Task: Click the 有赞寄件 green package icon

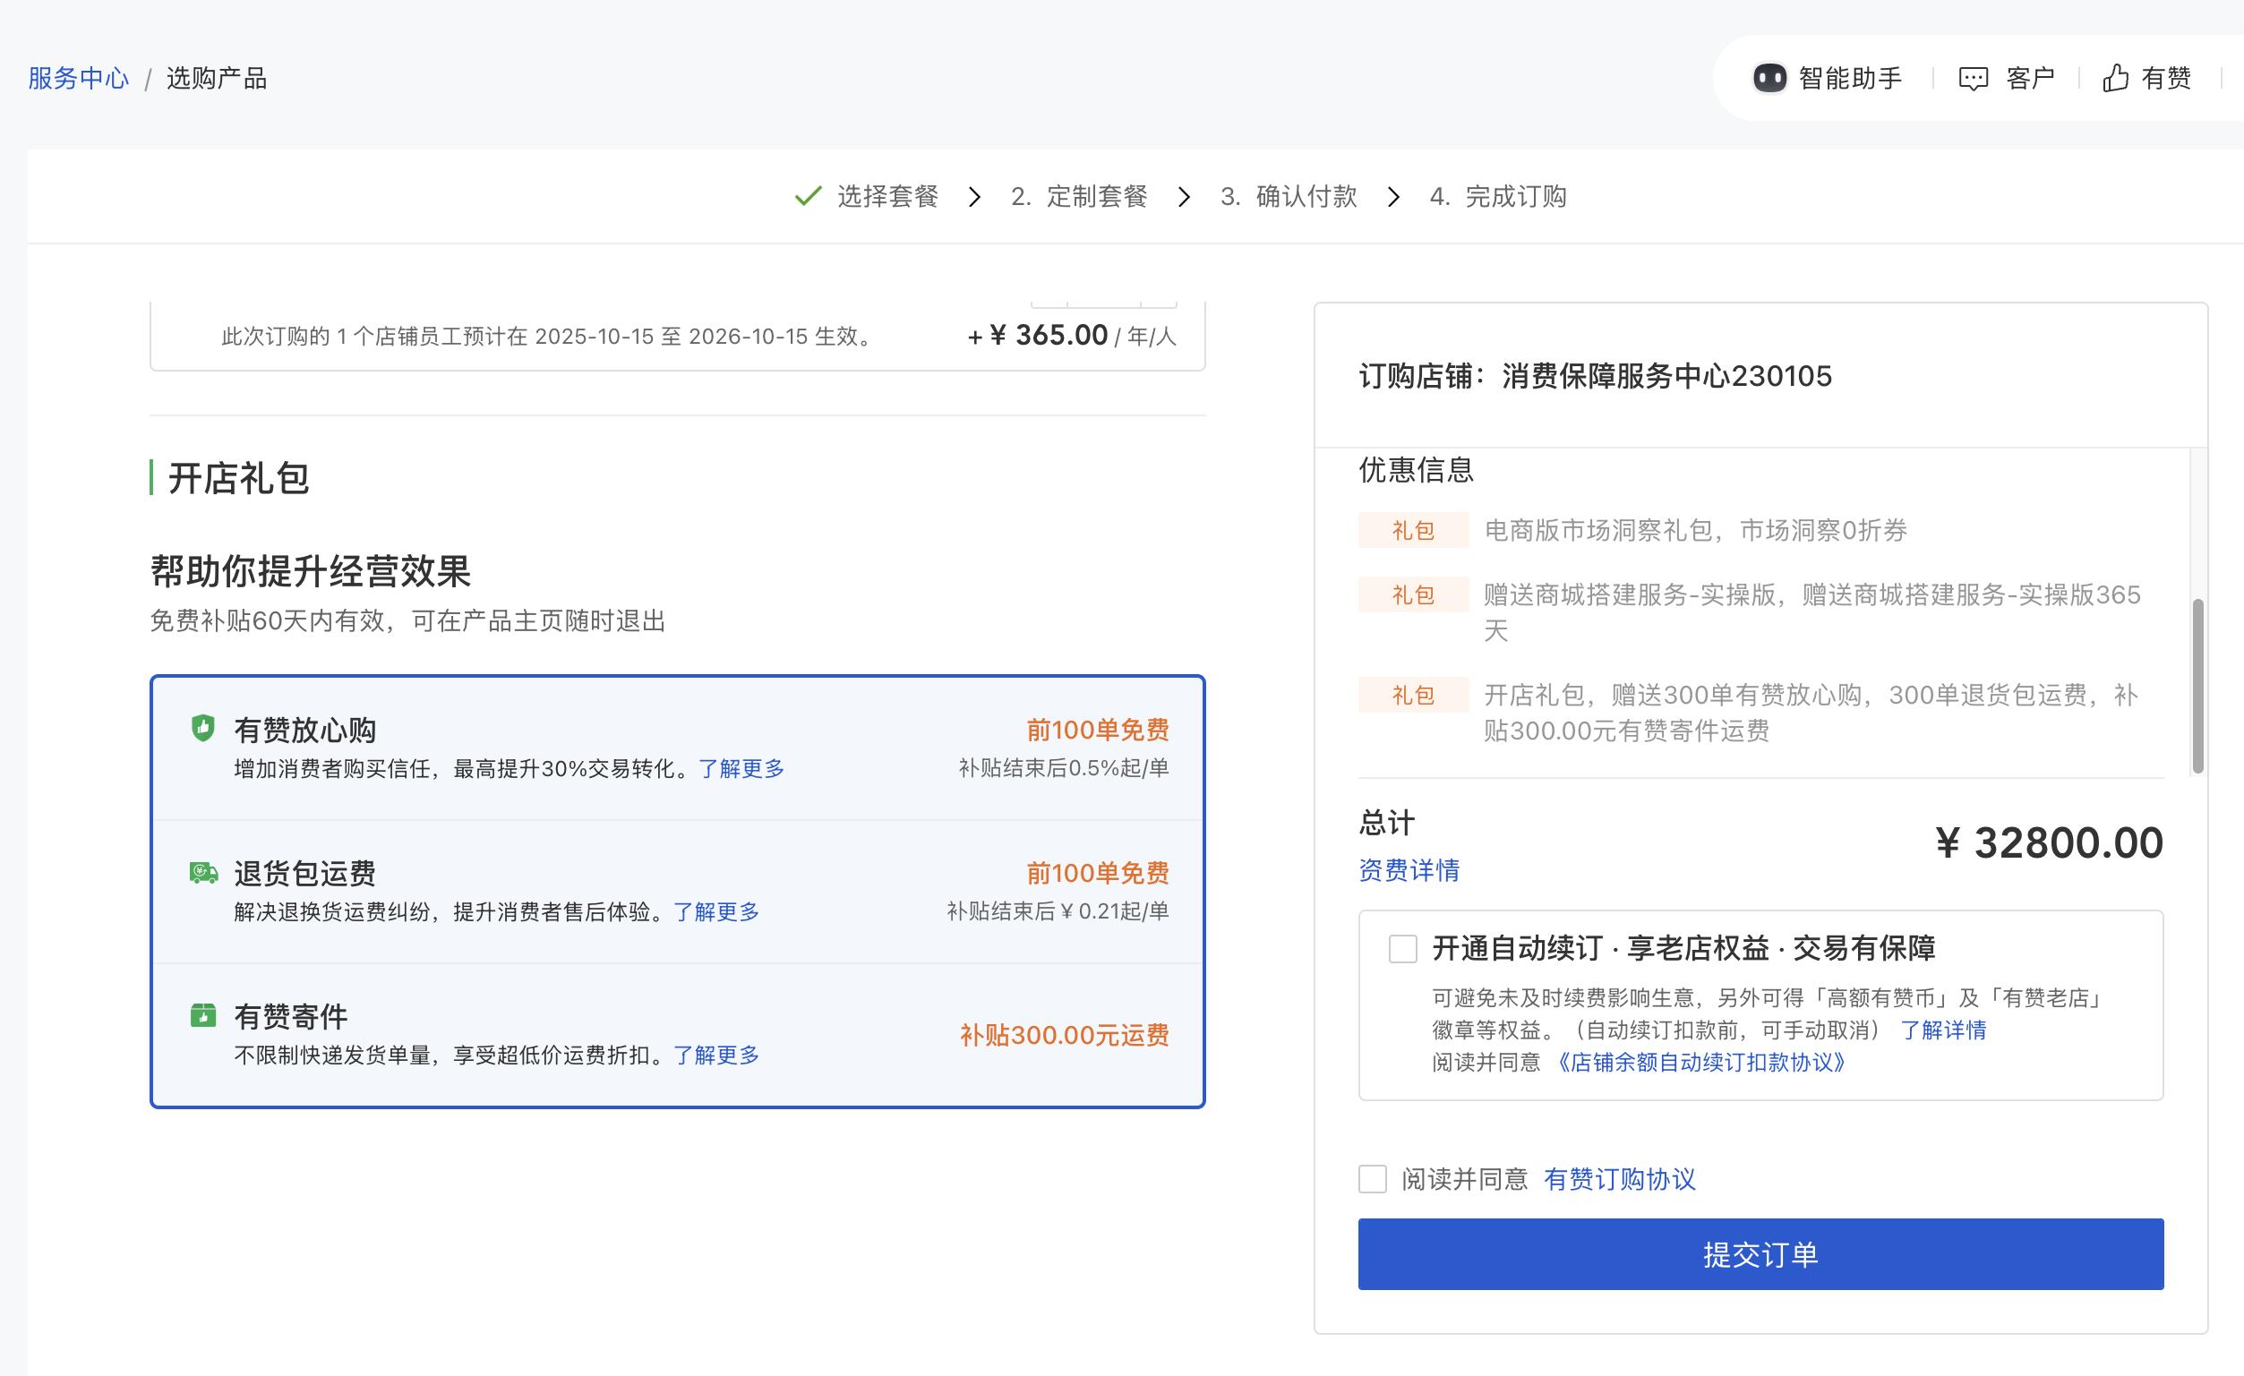Action: pos(202,1014)
